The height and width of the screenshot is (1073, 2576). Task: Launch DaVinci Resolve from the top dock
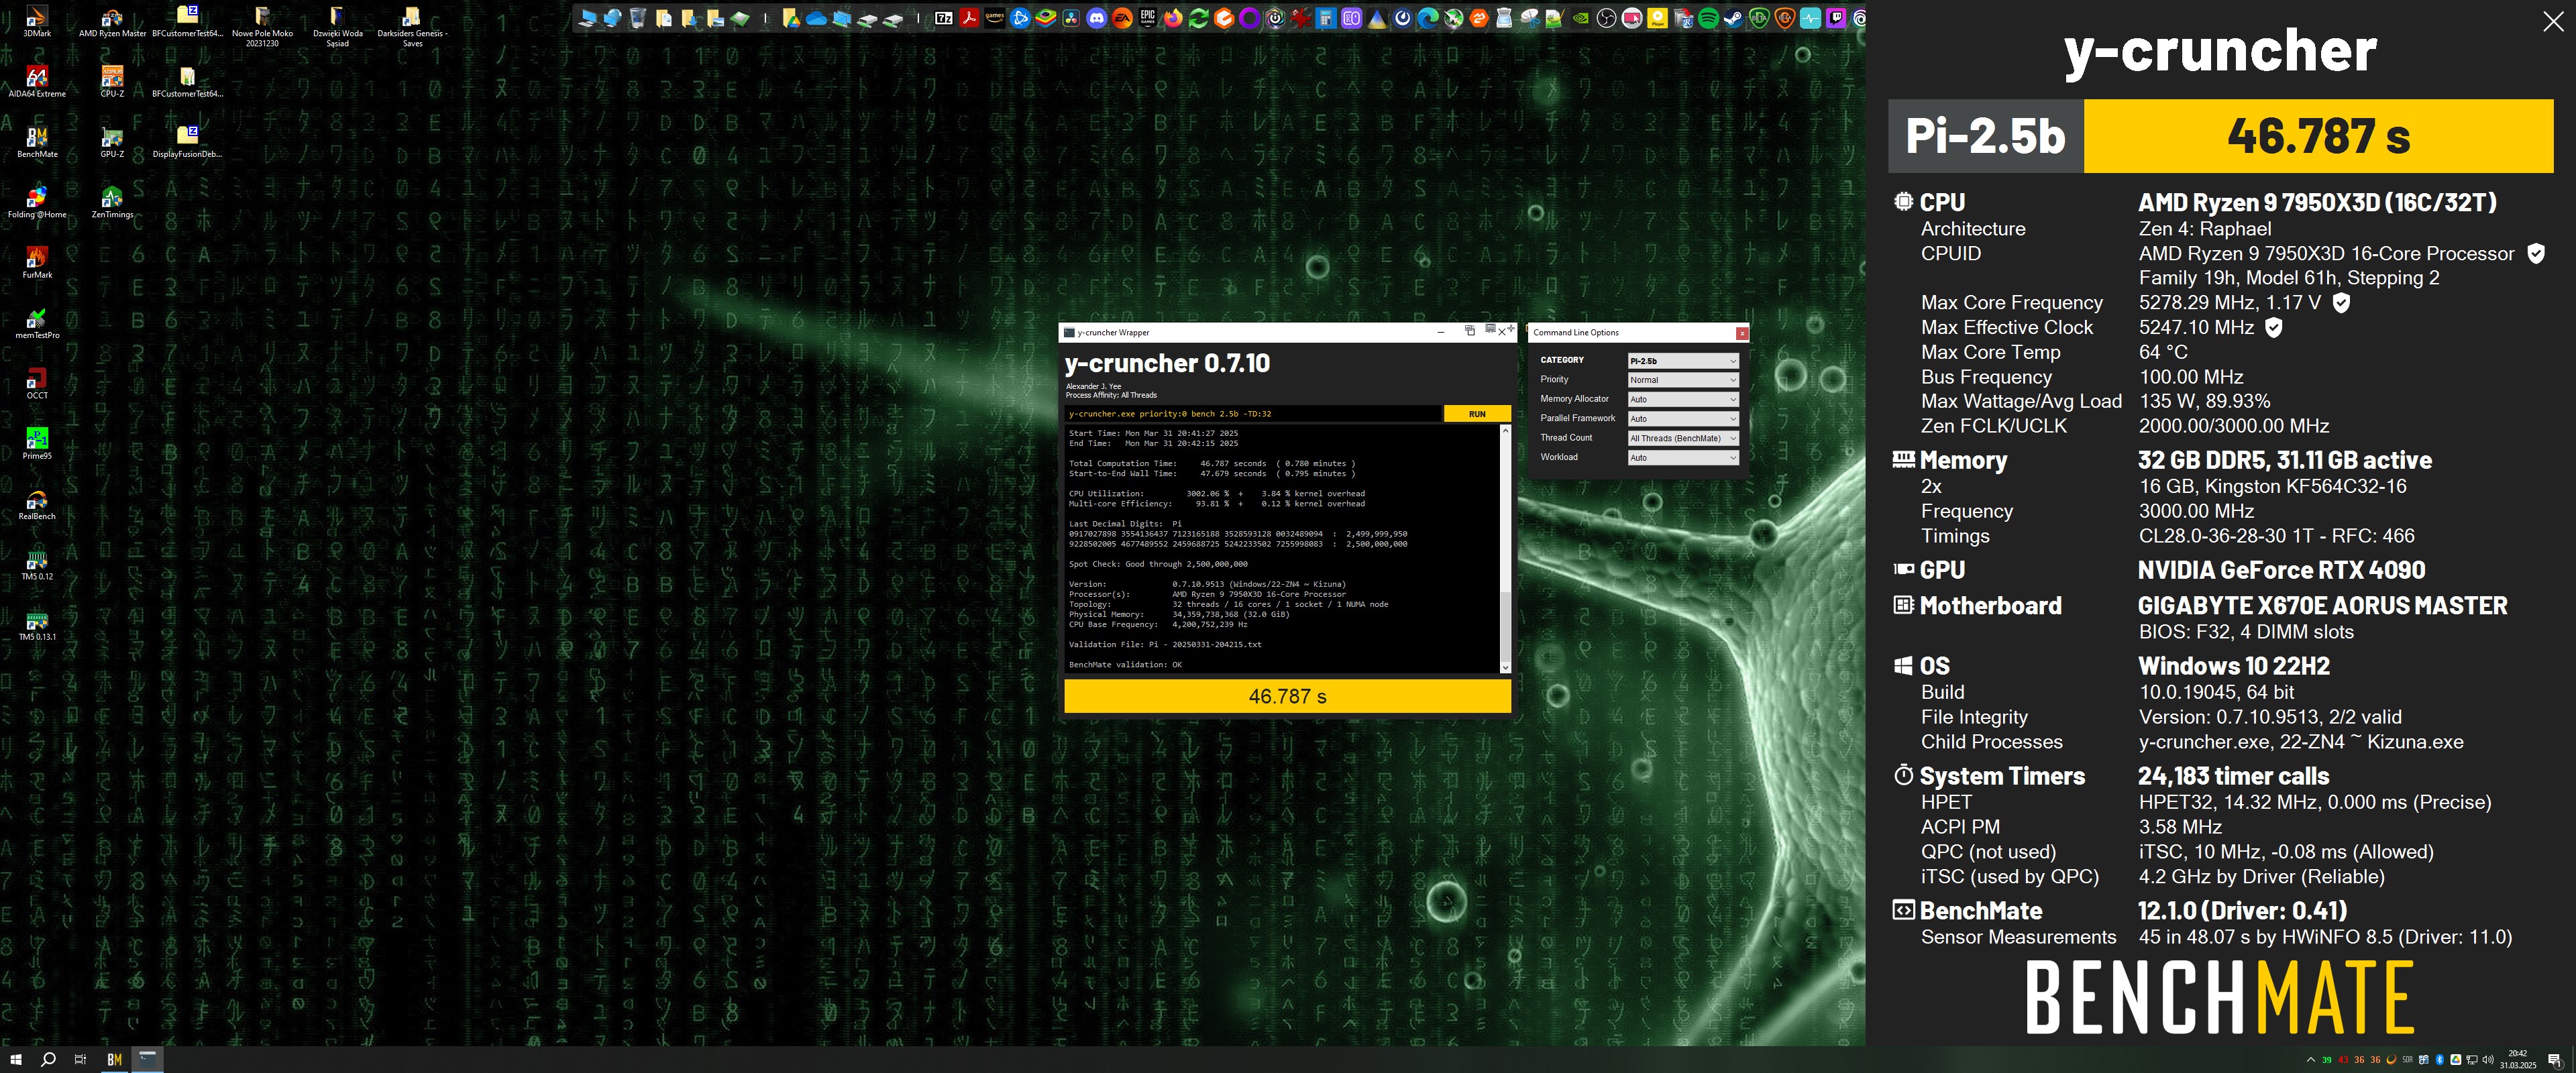[1072, 18]
